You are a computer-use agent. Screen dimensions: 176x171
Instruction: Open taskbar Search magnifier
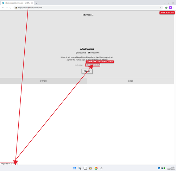point(80,168)
